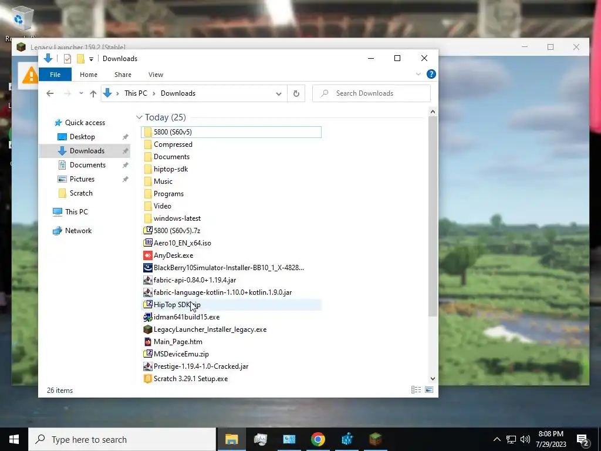Select the MSDeviceEmu.zip file icon
Image resolution: width=601 pixels, height=451 pixels.
pos(147,354)
